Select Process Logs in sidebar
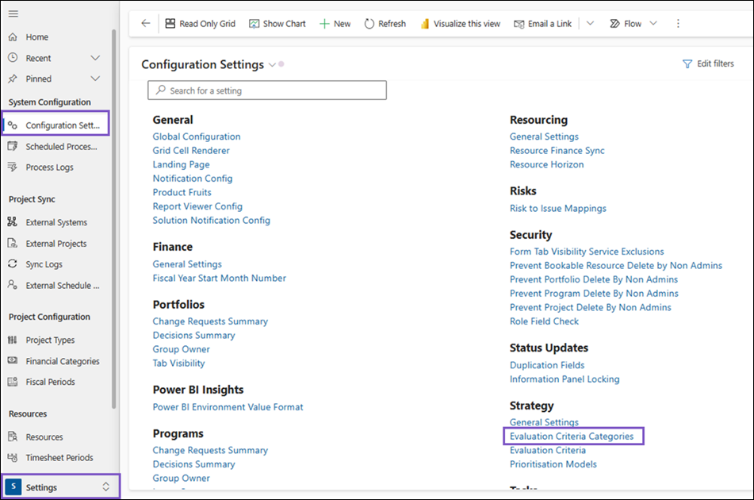Image resolution: width=754 pixels, height=500 pixels. pyautogui.click(x=49, y=167)
